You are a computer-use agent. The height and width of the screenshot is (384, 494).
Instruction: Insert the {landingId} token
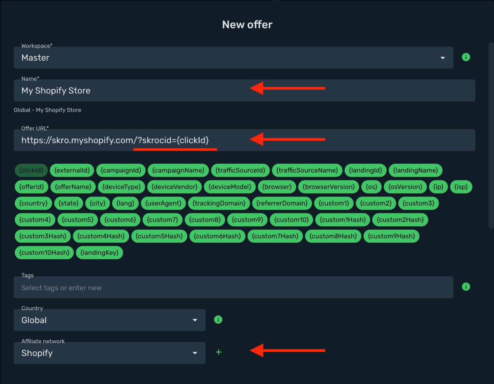[366, 170]
